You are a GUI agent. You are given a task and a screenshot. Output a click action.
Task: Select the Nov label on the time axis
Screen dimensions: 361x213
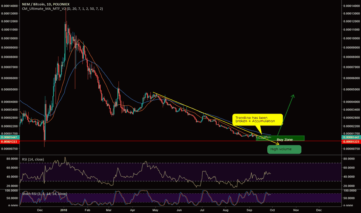coord(296,210)
